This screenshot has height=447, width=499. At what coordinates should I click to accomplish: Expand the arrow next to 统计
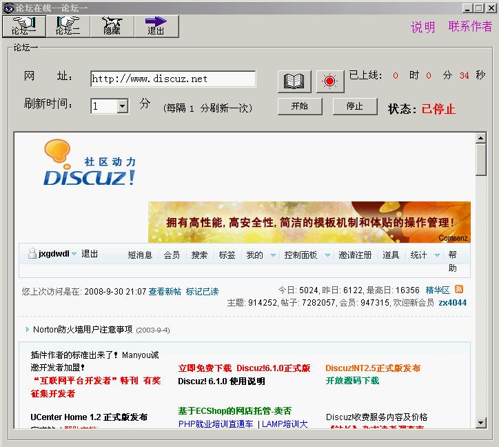[437, 255]
